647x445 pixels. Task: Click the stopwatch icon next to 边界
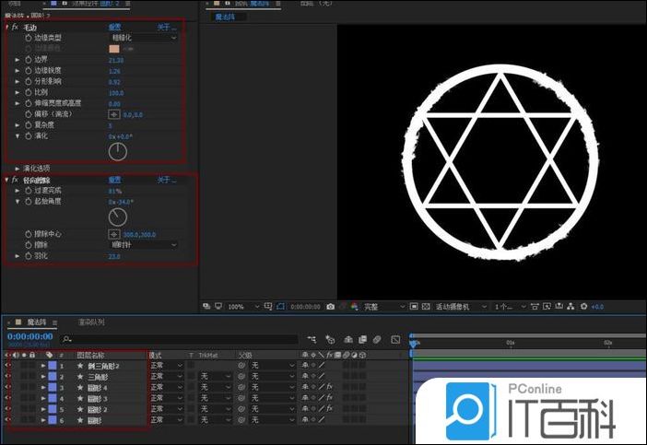click(29, 59)
